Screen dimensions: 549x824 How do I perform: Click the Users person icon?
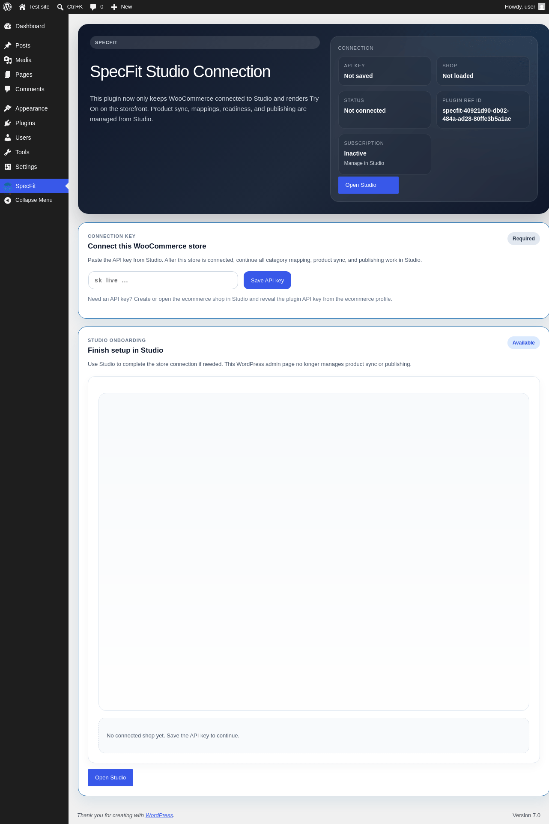click(x=8, y=138)
